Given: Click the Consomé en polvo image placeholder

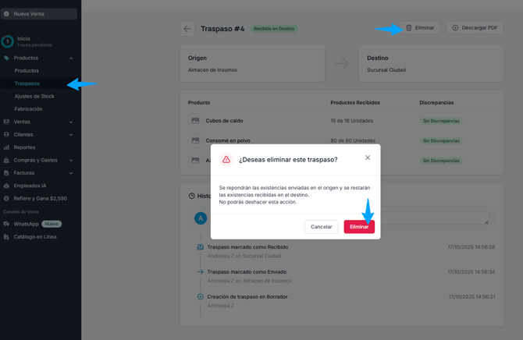Looking at the screenshot, I should point(195,140).
